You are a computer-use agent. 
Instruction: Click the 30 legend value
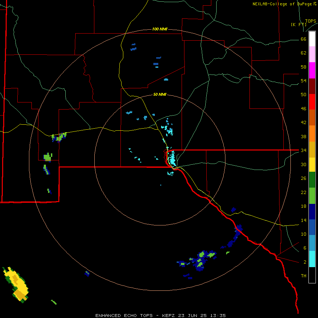(x=304, y=164)
